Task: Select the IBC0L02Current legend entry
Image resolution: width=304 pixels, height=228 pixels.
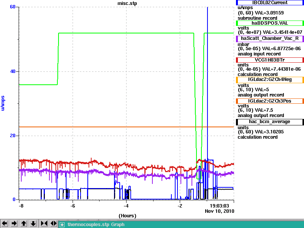Action: [270, 3]
